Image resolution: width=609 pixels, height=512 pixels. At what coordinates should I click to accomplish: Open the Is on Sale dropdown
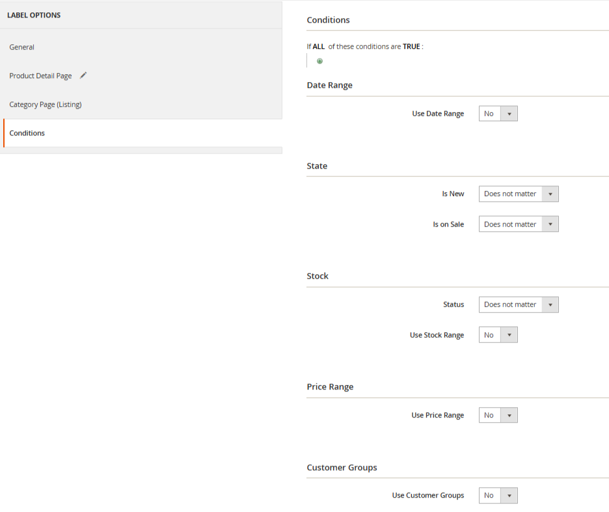[518, 224]
